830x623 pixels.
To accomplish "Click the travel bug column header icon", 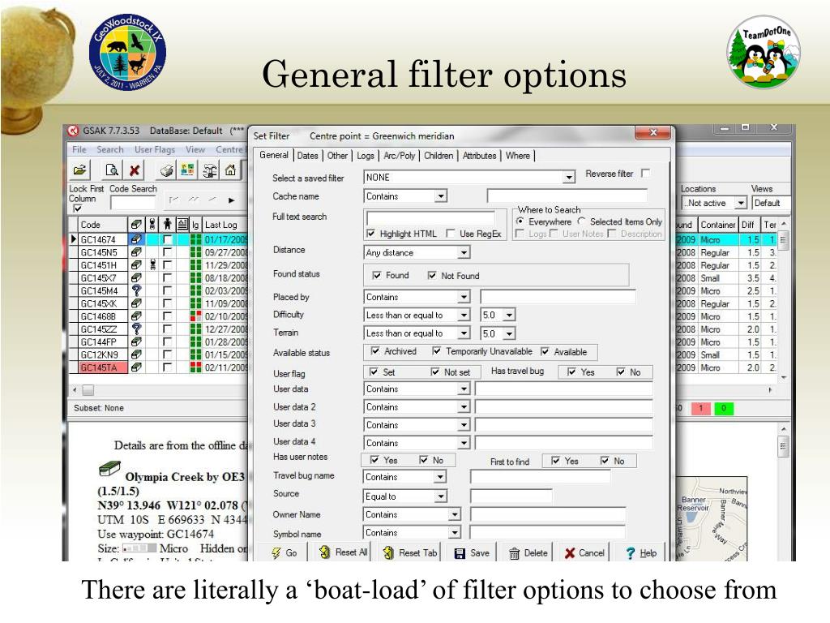I will (x=152, y=225).
